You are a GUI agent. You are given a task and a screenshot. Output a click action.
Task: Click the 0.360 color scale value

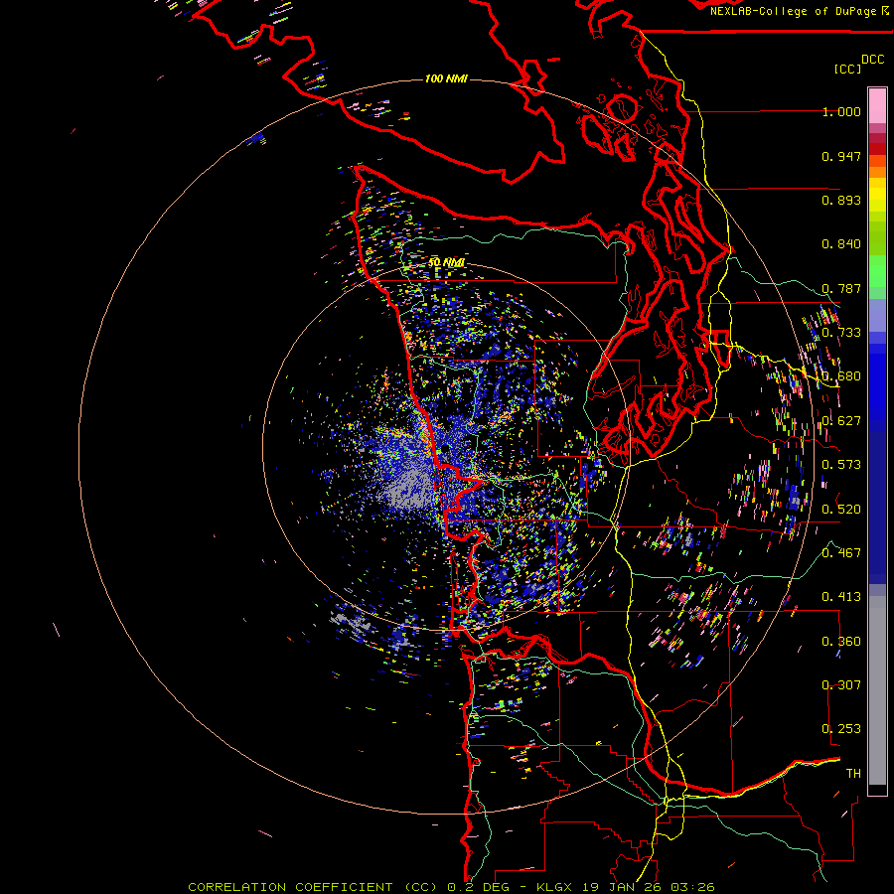click(841, 641)
